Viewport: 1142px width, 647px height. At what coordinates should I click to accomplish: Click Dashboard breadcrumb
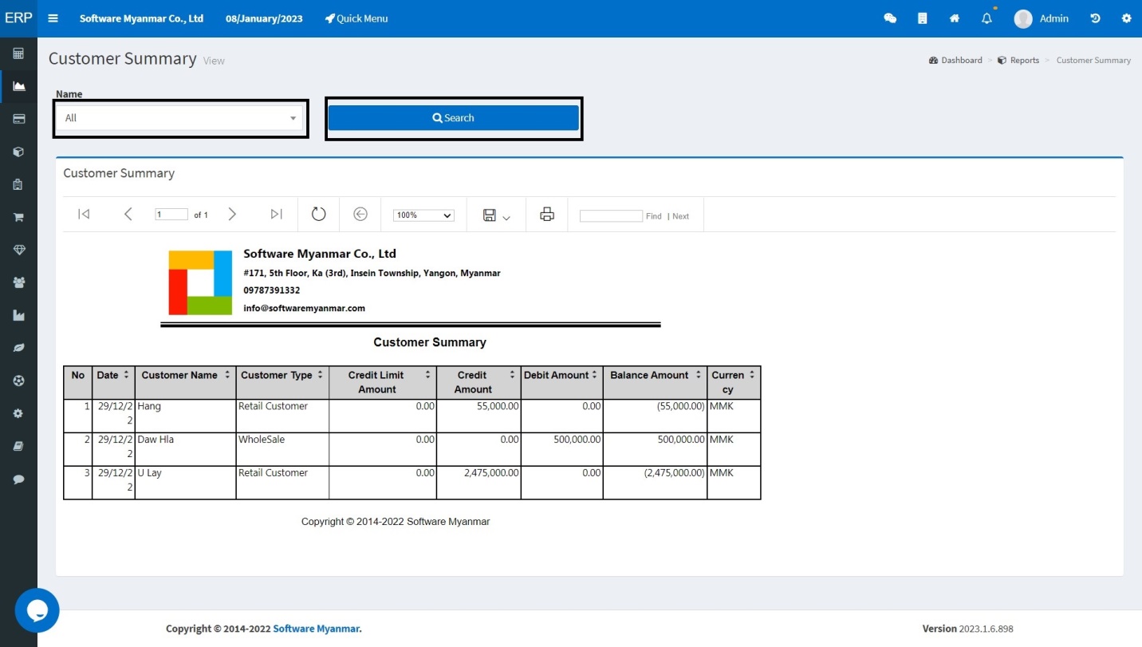tap(955, 60)
